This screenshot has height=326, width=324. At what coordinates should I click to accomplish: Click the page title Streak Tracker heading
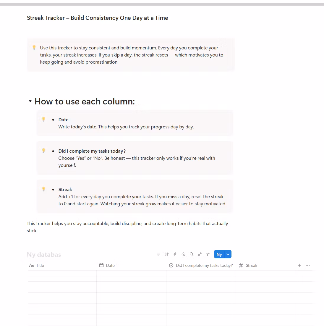coord(98,18)
